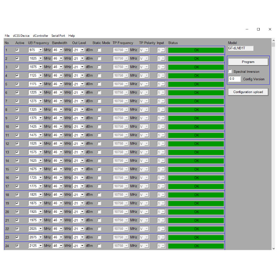Open UB Frequency dropdown showing 2125
Image resolution: width=280 pixels, height=280 pixels.
tap(41, 246)
